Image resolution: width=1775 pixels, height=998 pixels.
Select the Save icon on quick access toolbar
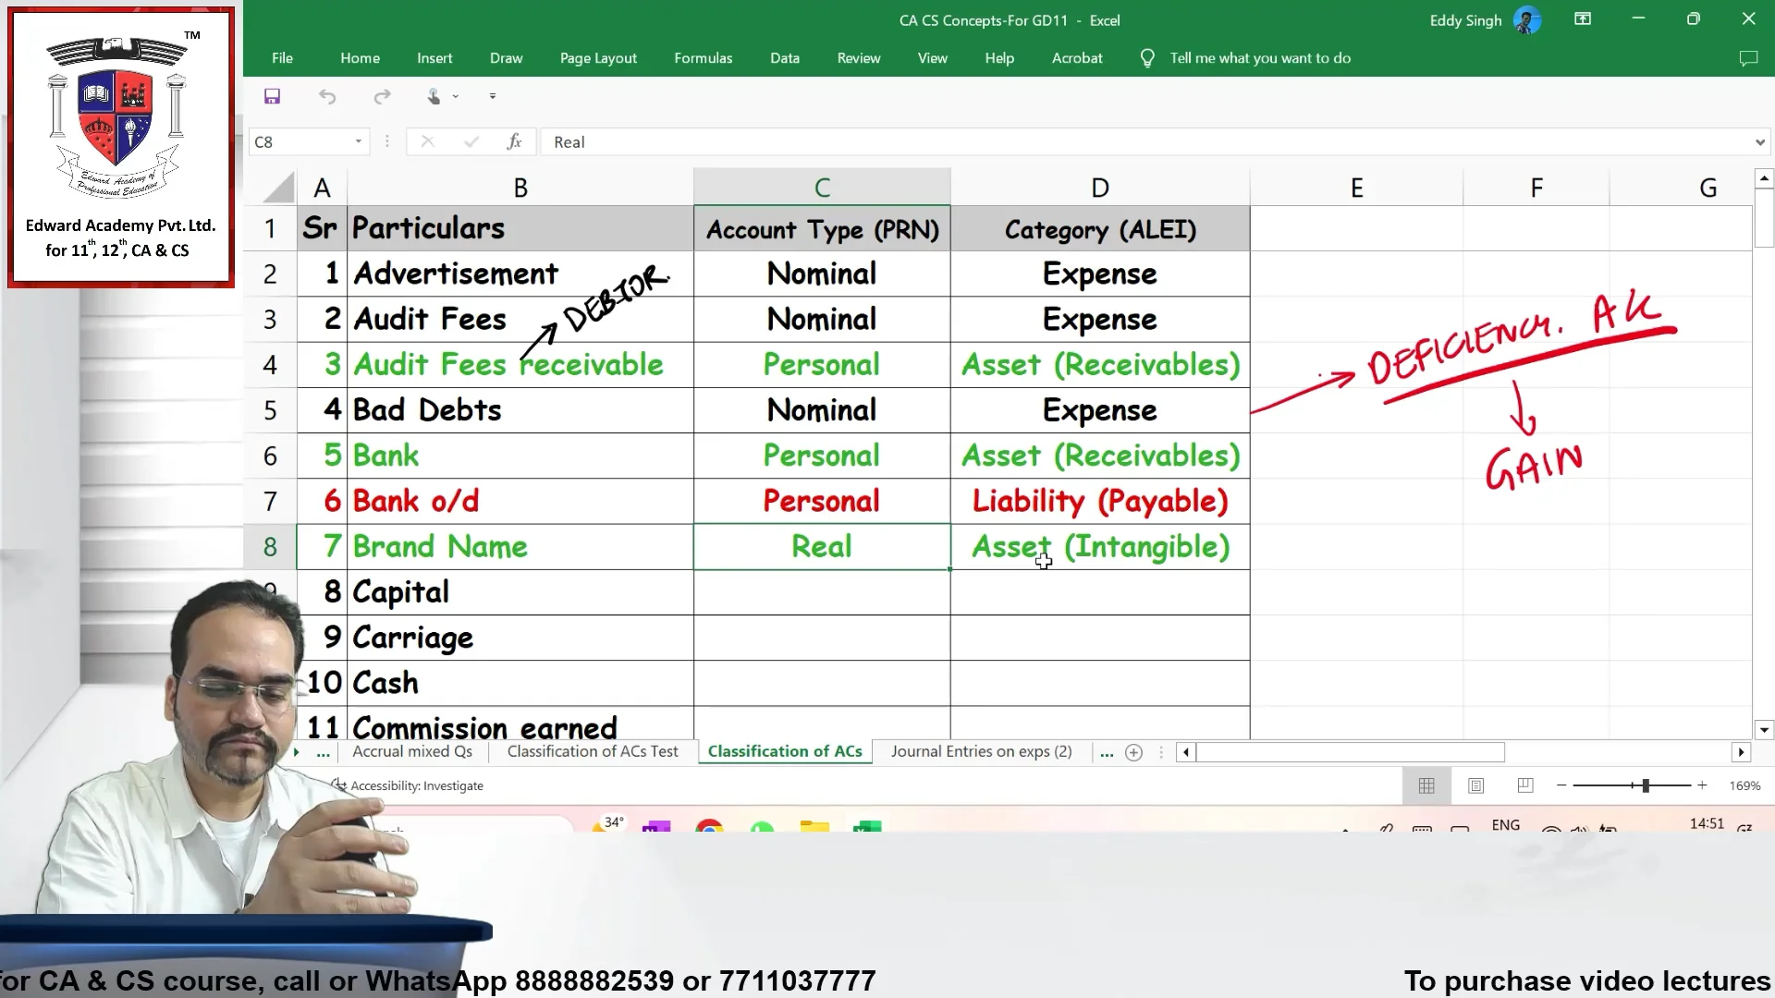pyautogui.click(x=272, y=96)
